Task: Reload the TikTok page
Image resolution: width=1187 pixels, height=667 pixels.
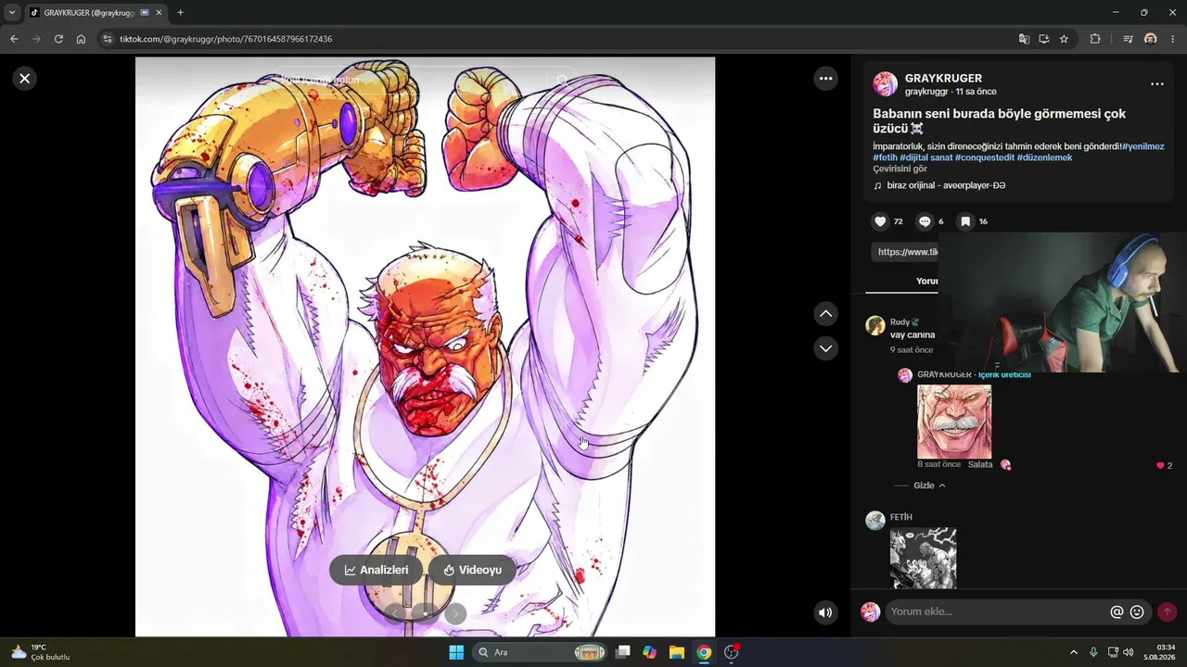Action: coord(58,39)
